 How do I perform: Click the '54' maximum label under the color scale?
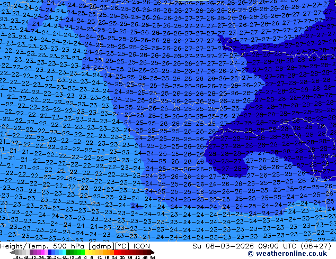click(153, 257)
